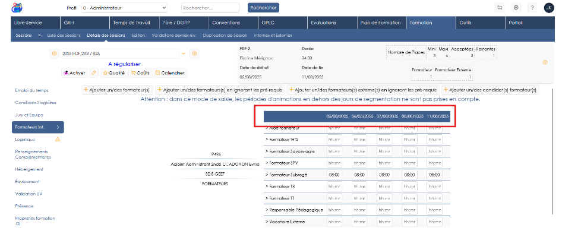
Task: Select Candidats Stagiaires in sidebar
Action: tap(36, 103)
